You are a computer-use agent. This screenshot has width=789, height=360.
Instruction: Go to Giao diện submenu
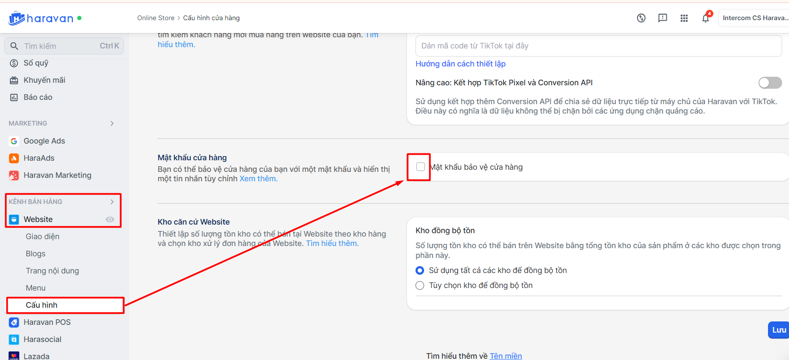click(x=42, y=237)
